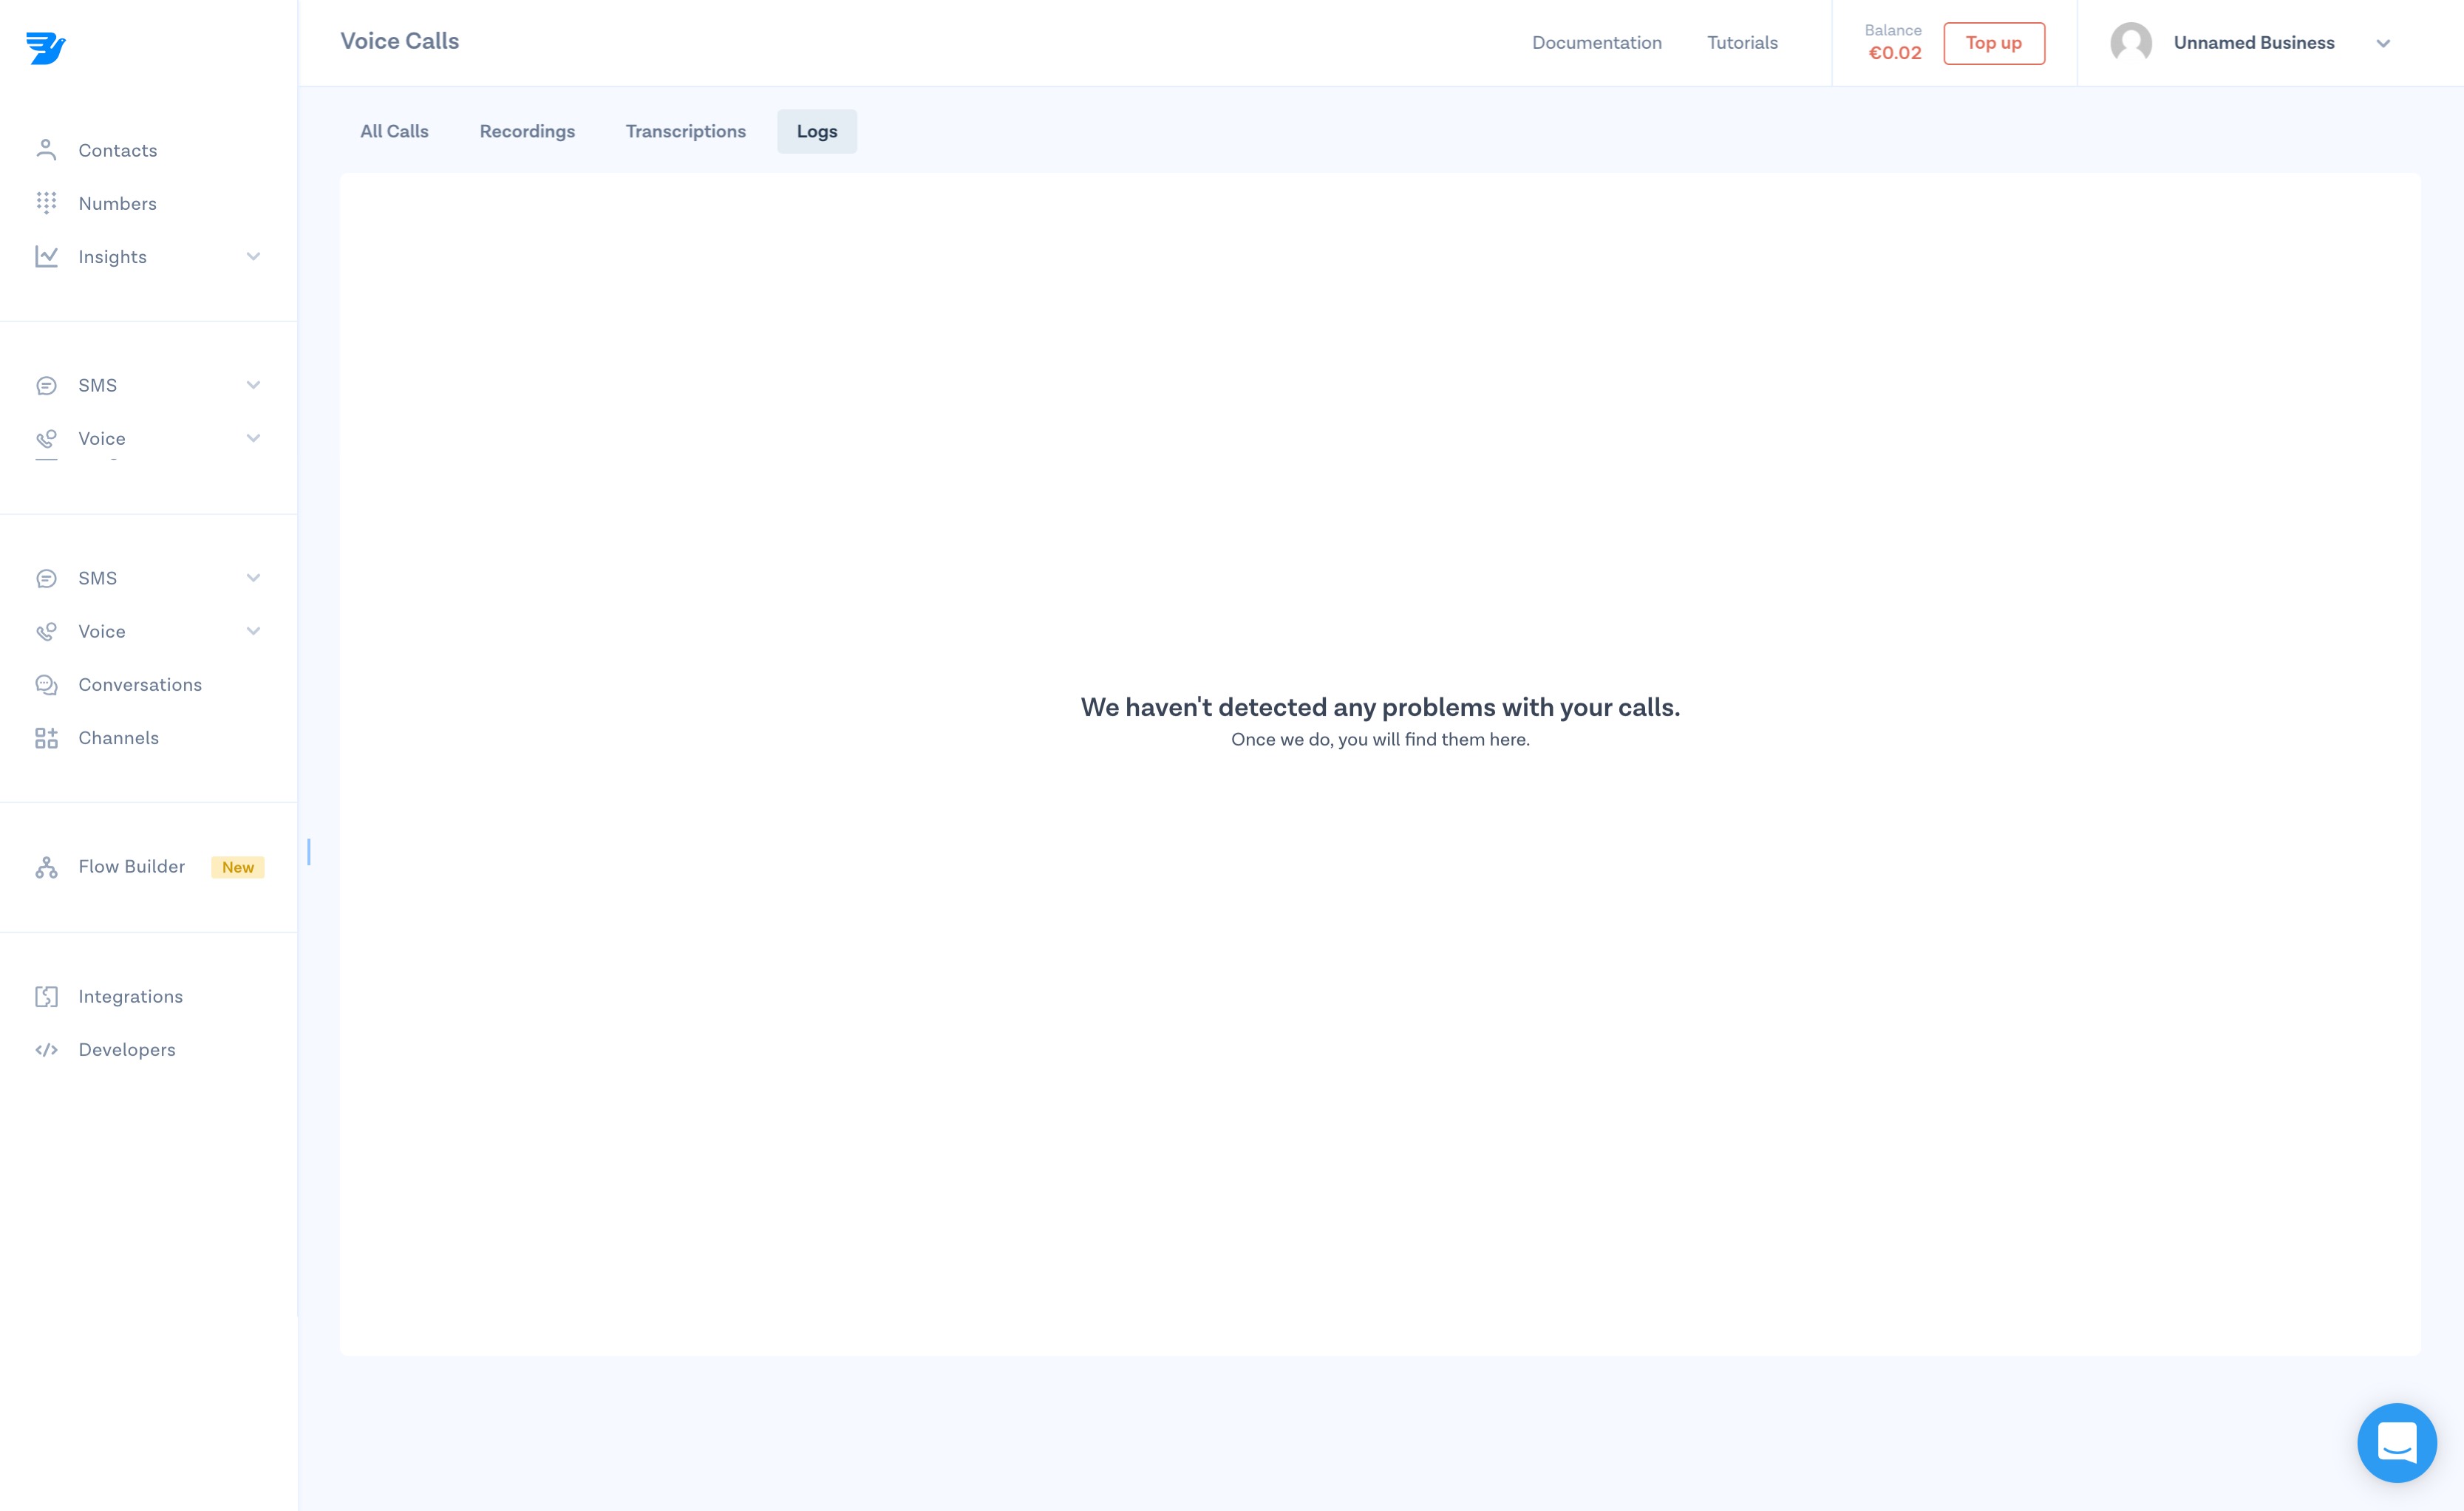The image size is (2464, 1511).
Task: Open the Insights sidebar label
Action: point(112,257)
